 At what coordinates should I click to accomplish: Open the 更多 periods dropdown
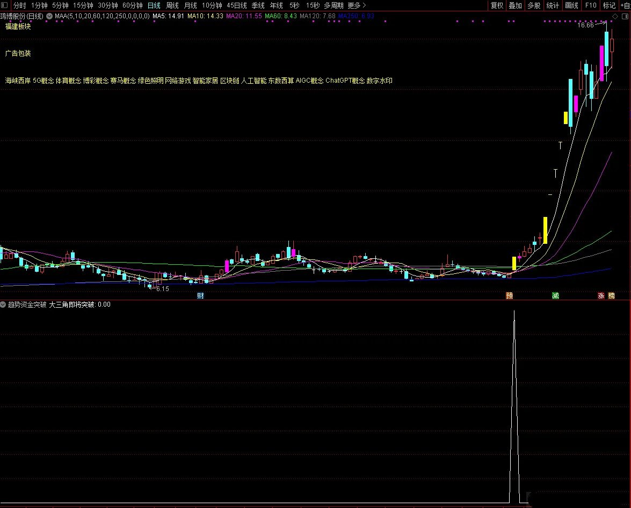pyautogui.click(x=357, y=5)
